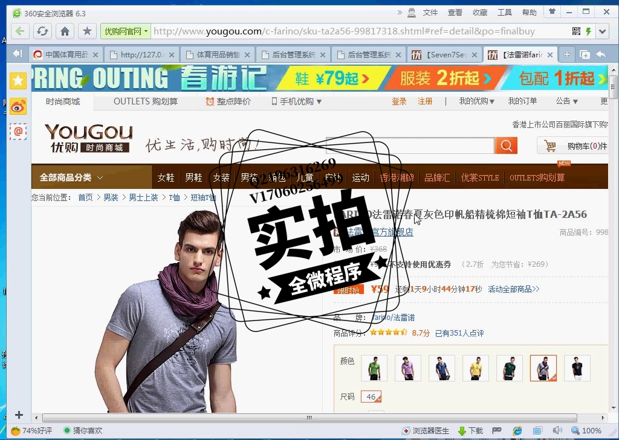Close the 【法雷诺farin tab
Screen dimensions: 619x440
pos(550,55)
